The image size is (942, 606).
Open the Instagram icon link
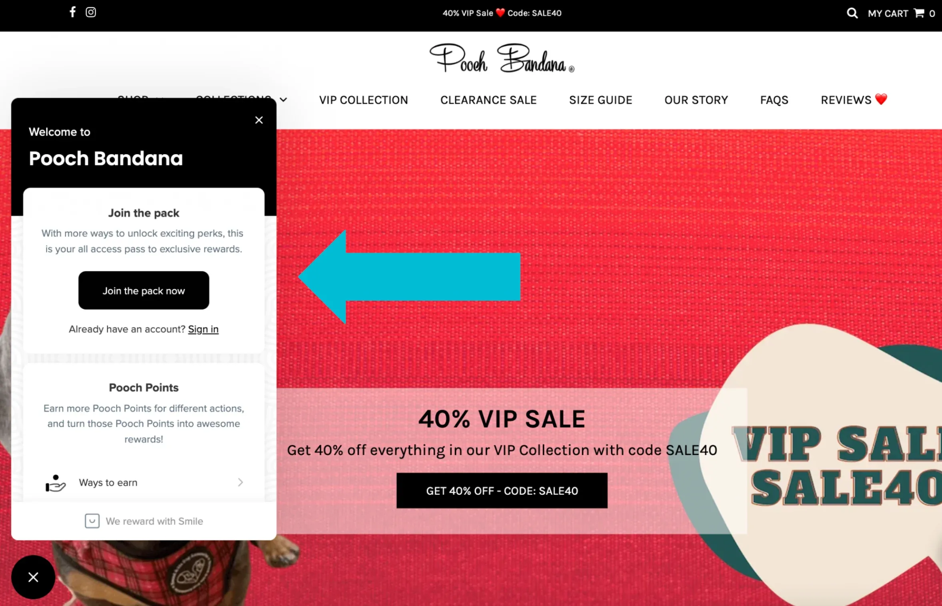91,12
